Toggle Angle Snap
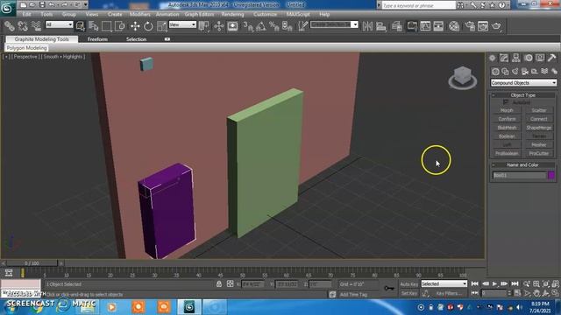 pos(261,26)
